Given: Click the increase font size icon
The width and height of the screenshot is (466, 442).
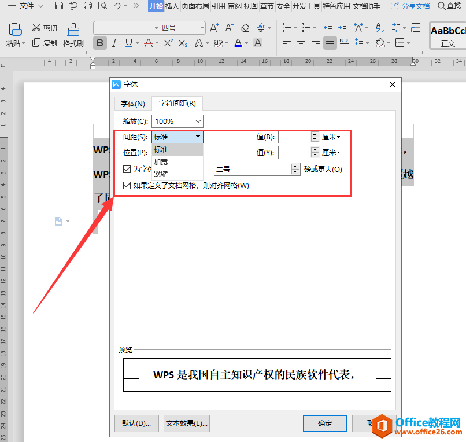Looking at the screenshot, I should [214, 28].
